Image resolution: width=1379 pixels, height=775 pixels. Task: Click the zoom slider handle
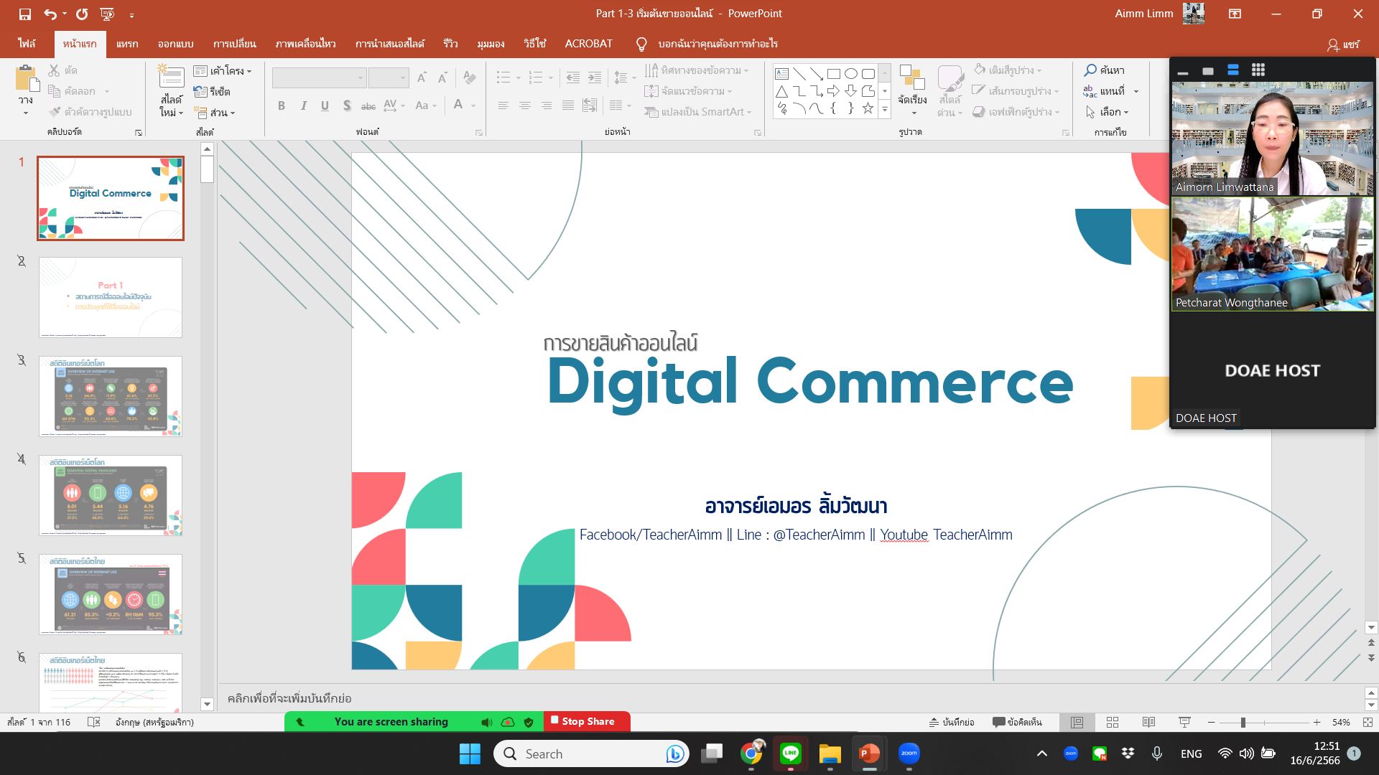[1243, 722]
